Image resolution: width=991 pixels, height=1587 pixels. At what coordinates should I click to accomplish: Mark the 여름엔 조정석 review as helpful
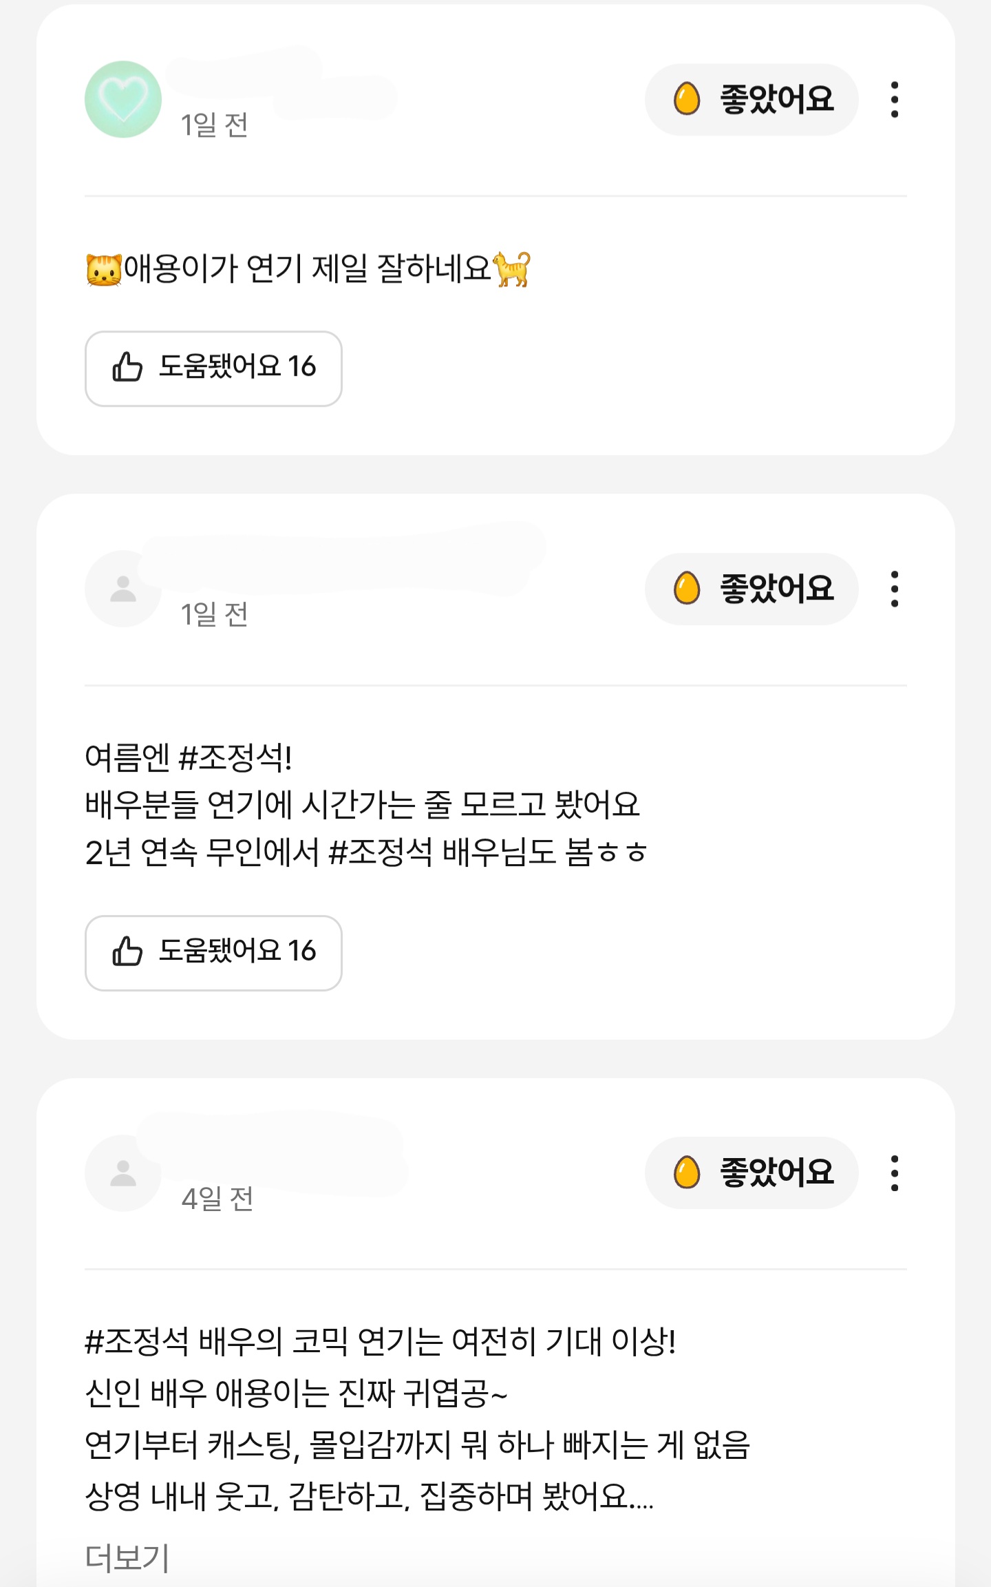[213, 953]
